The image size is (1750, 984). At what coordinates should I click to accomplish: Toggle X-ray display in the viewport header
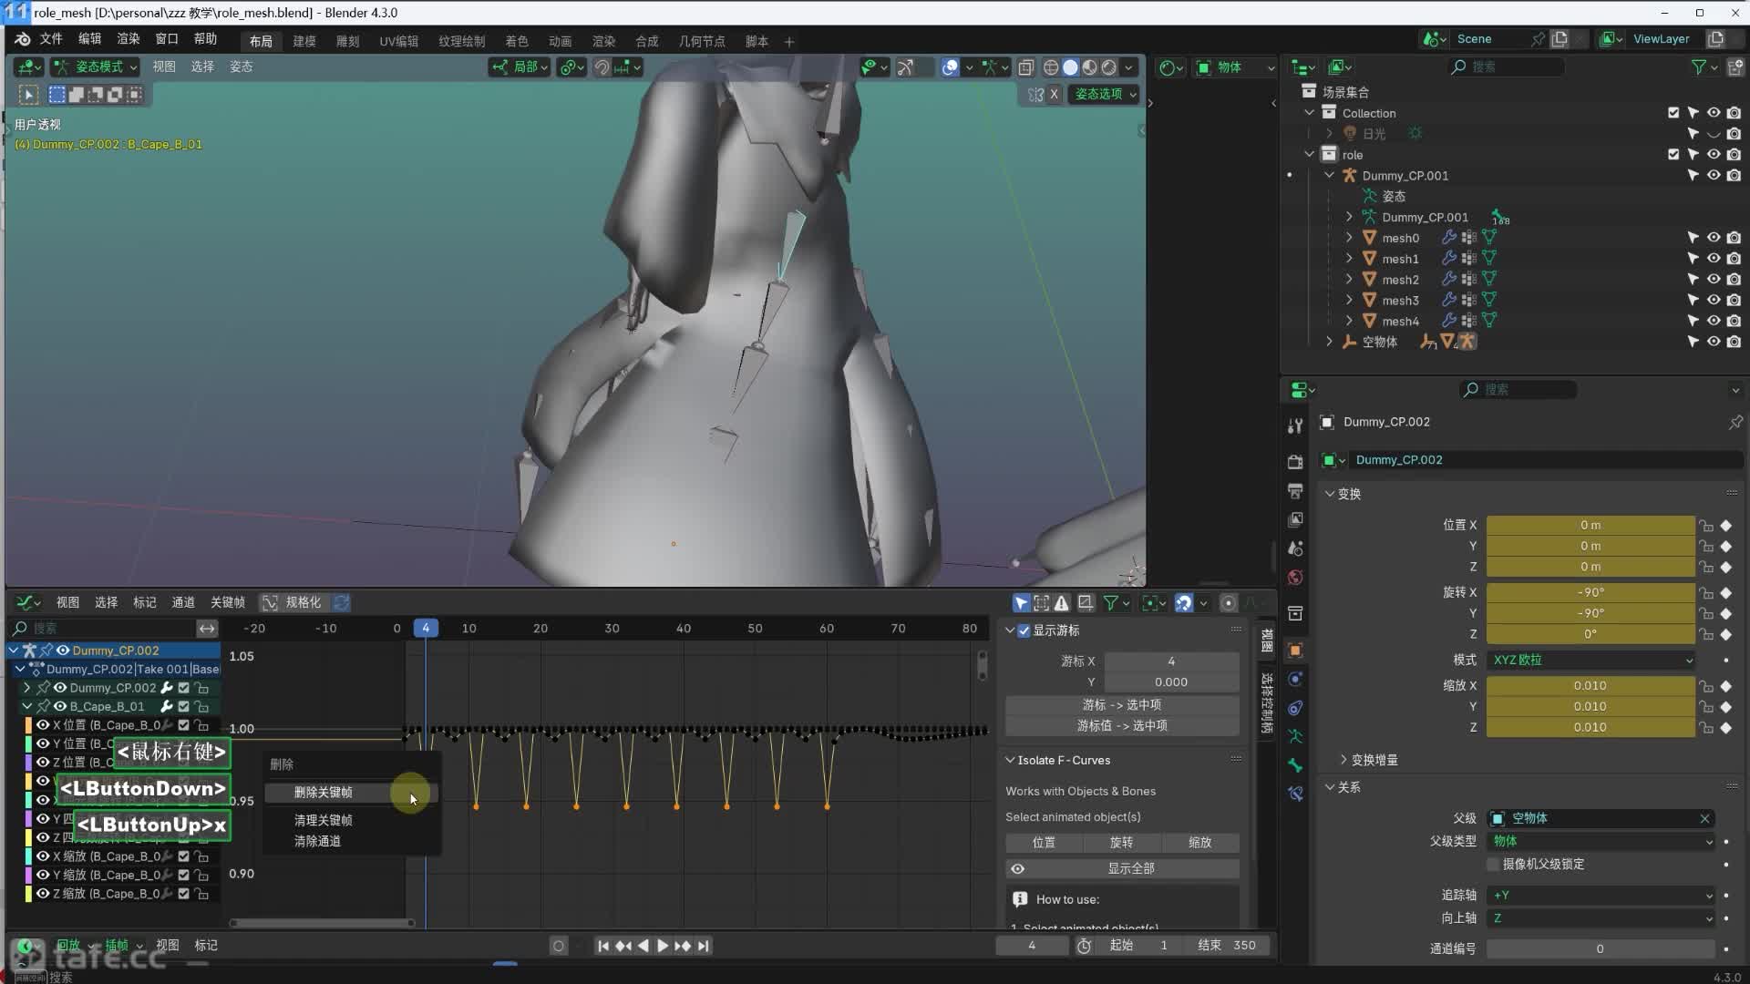point(1025,67)
